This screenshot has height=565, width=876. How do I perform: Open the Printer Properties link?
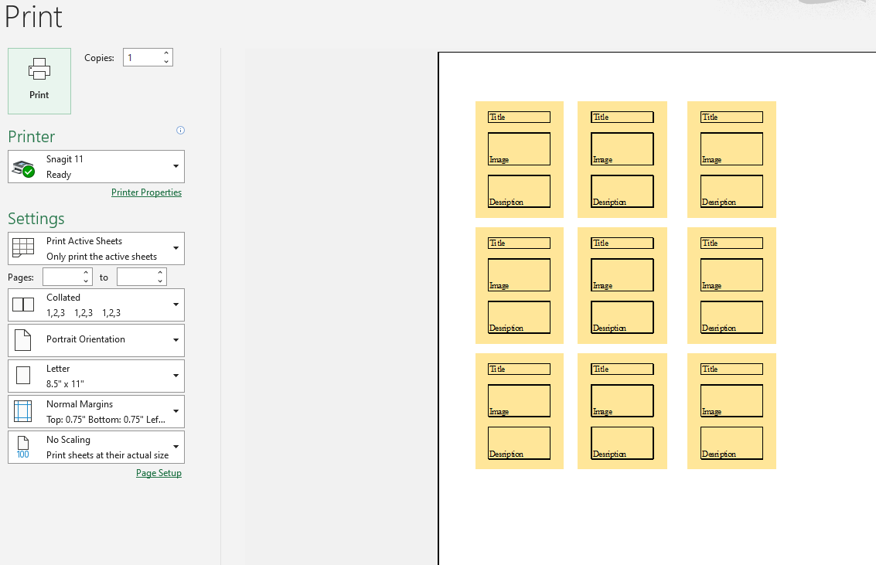[146, 192]
